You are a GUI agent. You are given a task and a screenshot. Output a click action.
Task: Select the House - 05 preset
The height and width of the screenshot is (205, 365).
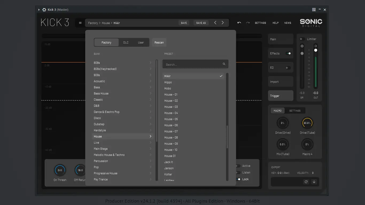[193, 119]
